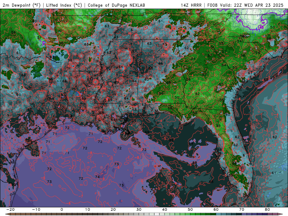The height and width of the screenshot is (216, 288).
Task: Click the "2m Dewpoint (°F)" title text
Action: 22,5
